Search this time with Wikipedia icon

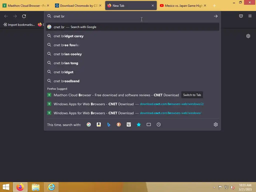(129, 124)
